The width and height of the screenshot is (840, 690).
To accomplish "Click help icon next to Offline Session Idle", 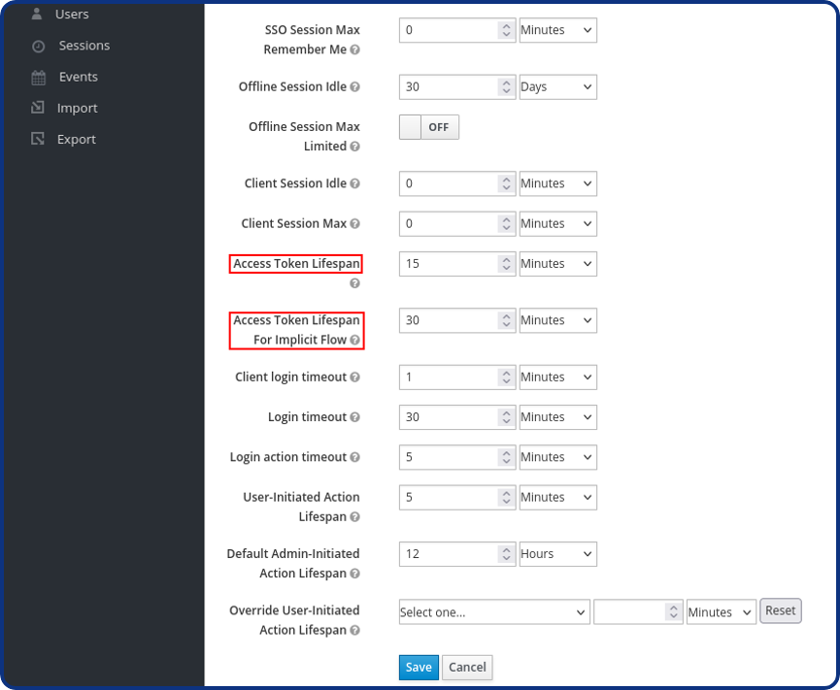I will click(354, 87).
